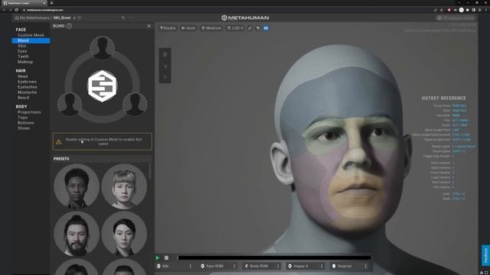Open options menu for Face ROM clip
The width and height of the screenshot is (490, 275).
click(234, 266)
